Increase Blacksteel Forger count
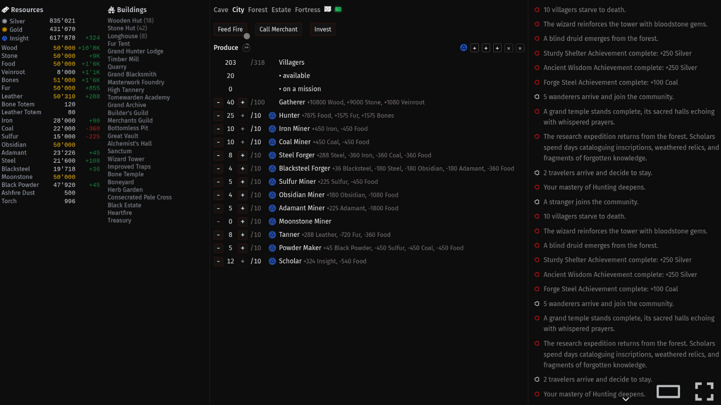Screen dimensions: 721x405 coord(243,169)
